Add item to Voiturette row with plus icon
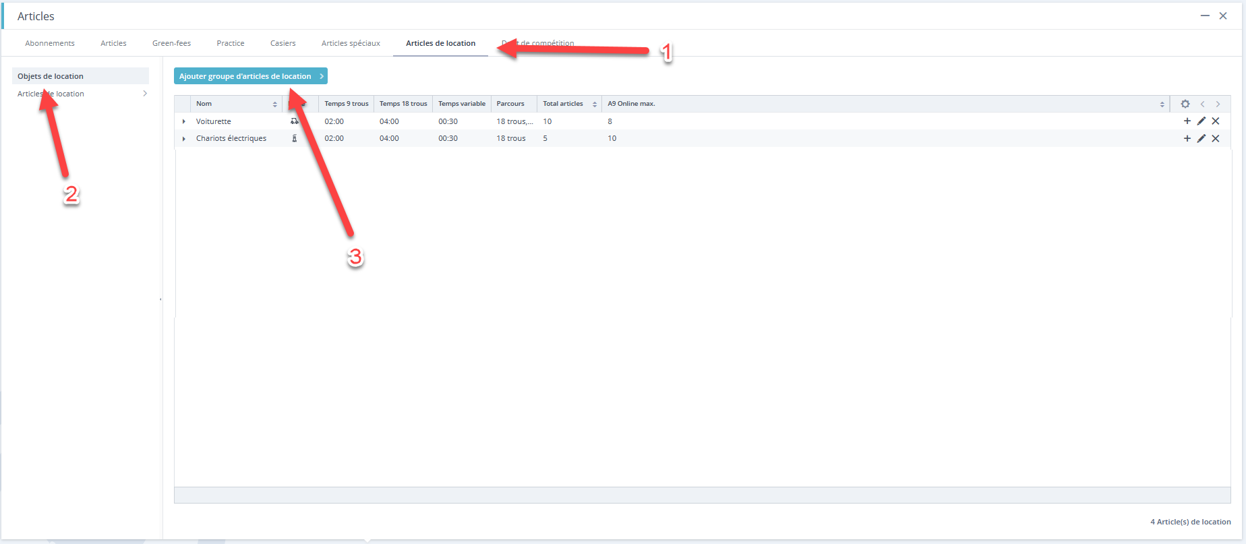The image size is (1246, 544). coord(1187,121)
